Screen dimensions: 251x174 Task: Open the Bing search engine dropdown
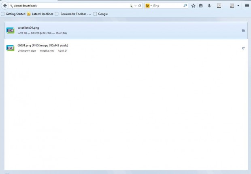pos(151,6)
